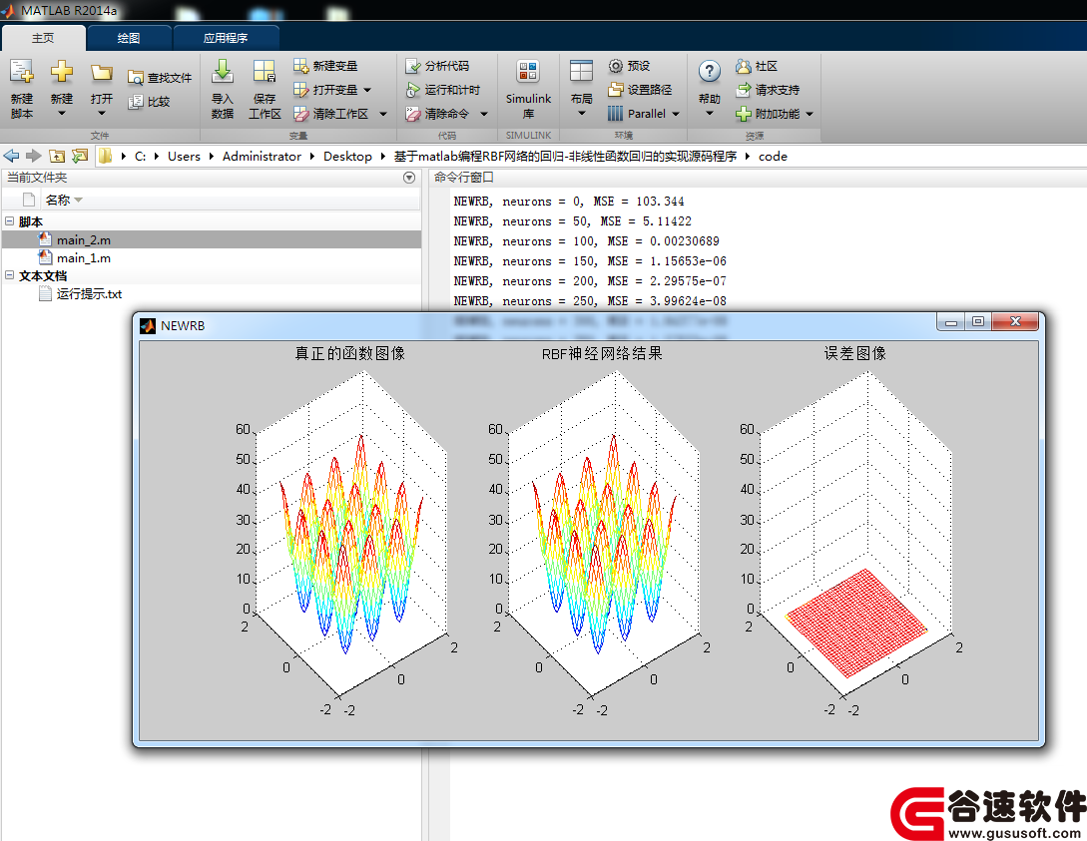The height and width of the screenshot is (841, 1087).
Task: Click the Layout (布局) icon
Action: pyautogui.click(x=581, y=72)
